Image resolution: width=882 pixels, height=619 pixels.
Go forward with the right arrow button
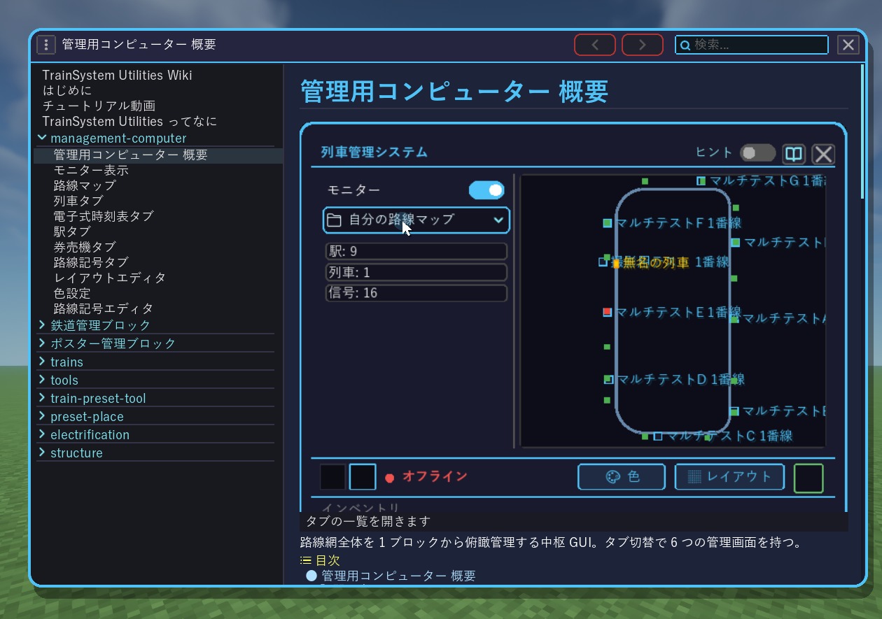point(642,45)
